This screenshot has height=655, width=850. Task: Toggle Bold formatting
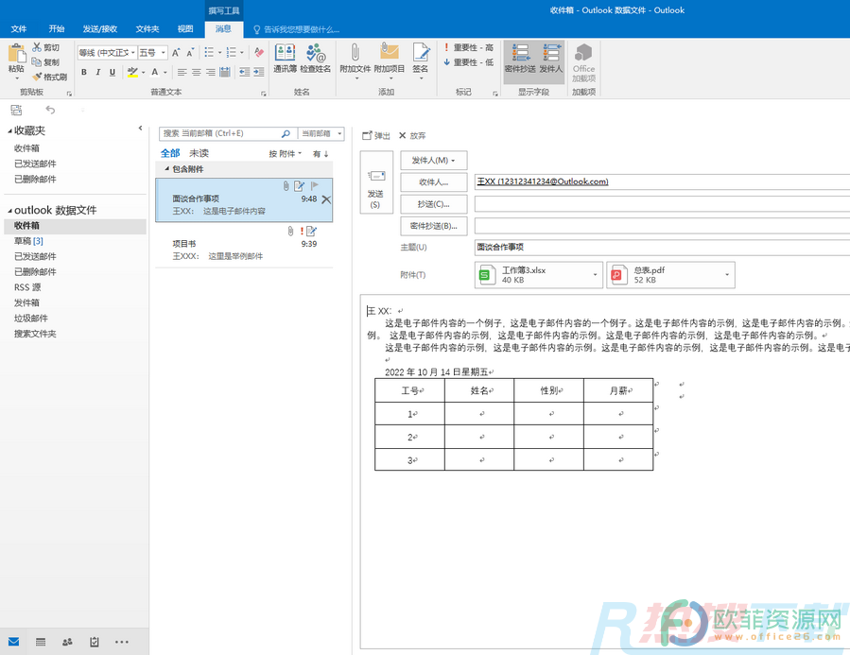point(84,72)
